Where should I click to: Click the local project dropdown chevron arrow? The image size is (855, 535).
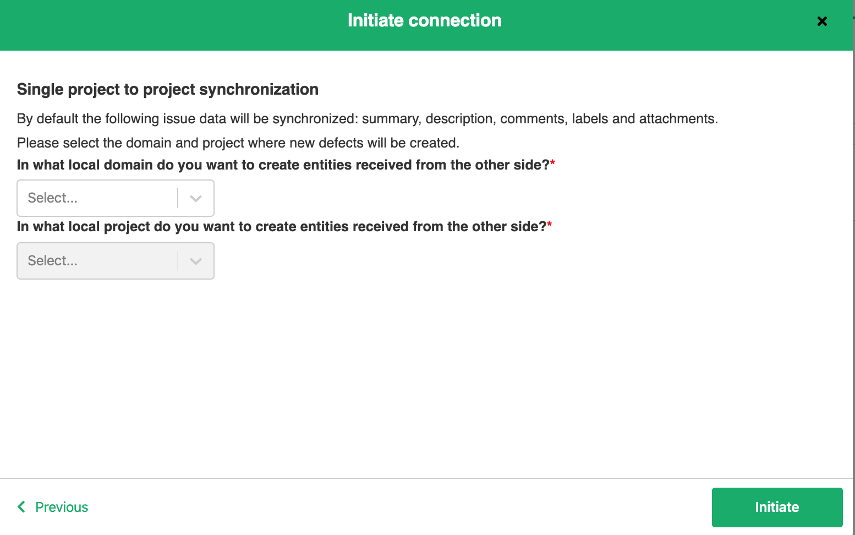[x=196, y=261]
